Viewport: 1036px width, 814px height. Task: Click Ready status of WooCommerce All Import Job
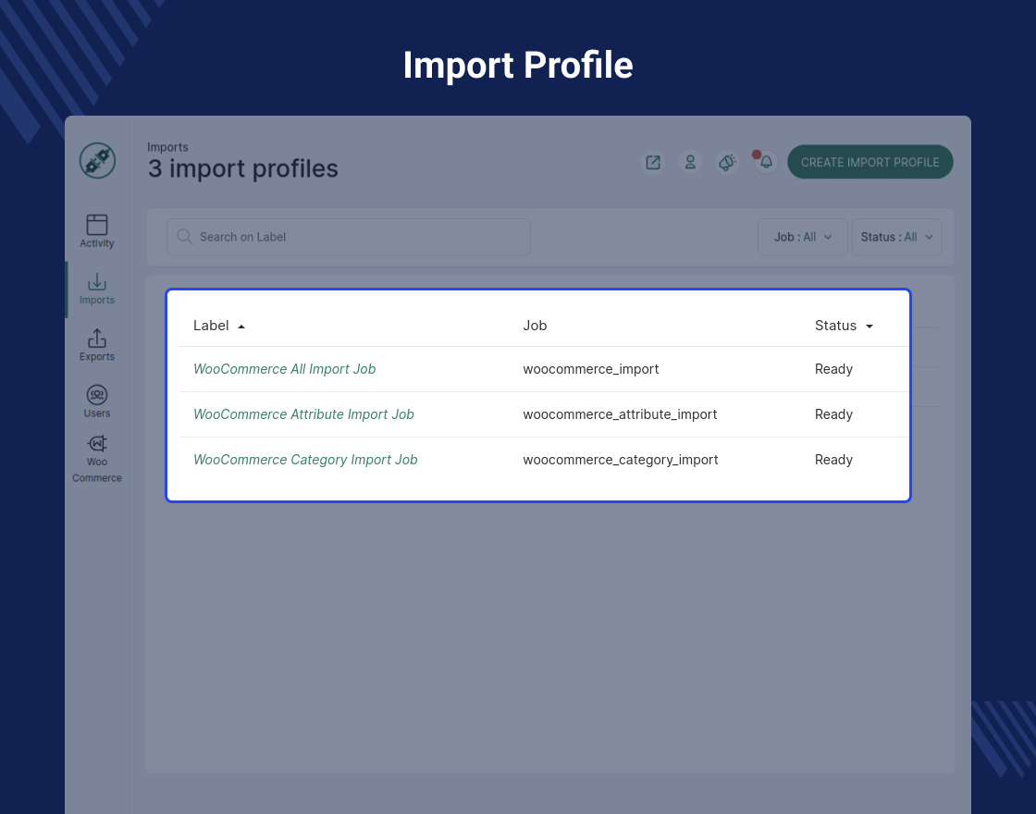point(833,369)
